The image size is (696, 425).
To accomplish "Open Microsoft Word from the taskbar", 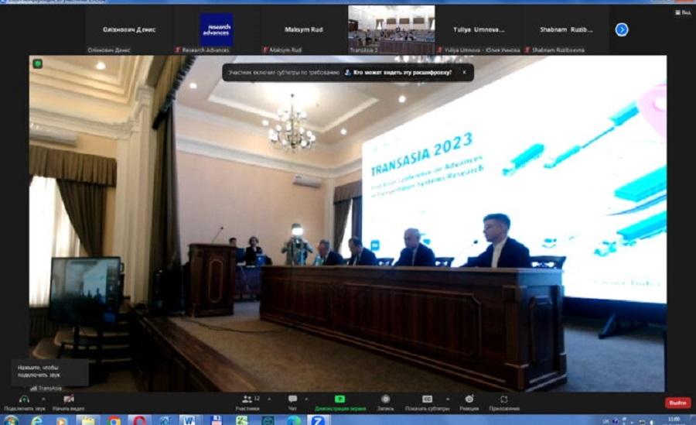I will pos(190,420).
